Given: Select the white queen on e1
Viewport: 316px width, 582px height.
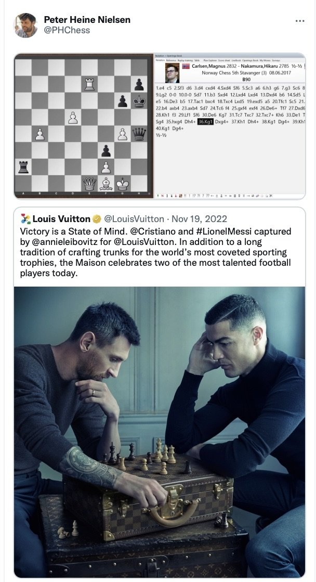Looking at the screenshot, I should pos(89,184).
